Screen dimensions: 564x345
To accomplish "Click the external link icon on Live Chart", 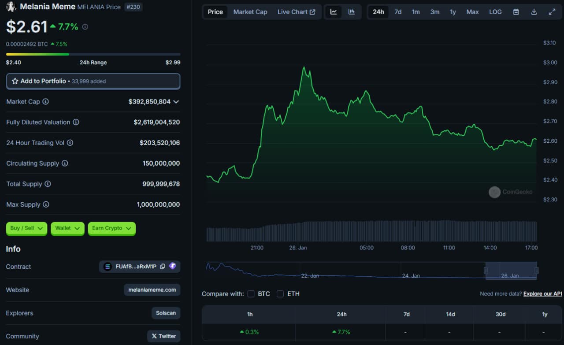I will coord(313,12).
